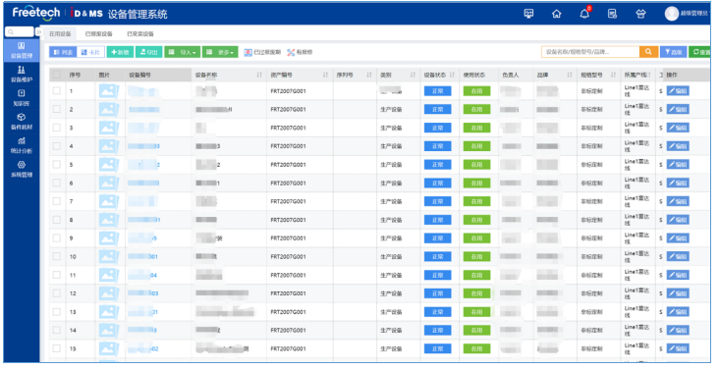The height and width of the screenshot is (369, 719).
Task: Check the checkbox for row 8
Action: pos(56,220)
